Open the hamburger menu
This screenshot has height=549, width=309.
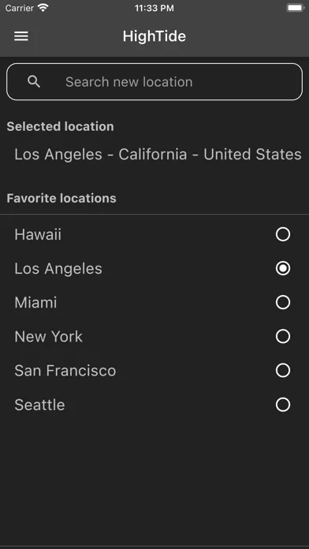21,36
